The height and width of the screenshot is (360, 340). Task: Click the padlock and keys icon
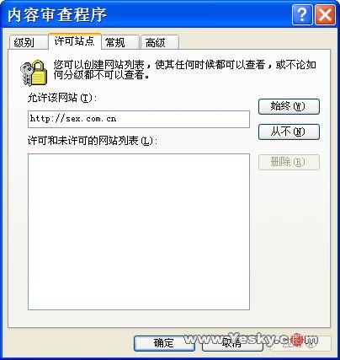[x=34, y=73]
